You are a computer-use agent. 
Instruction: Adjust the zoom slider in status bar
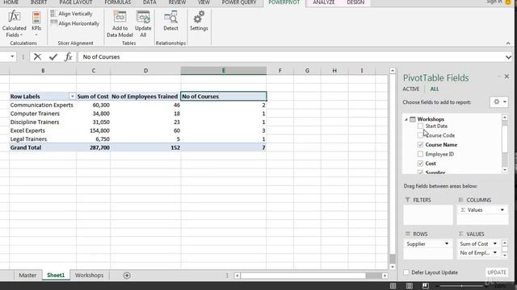tap(461, 286)
